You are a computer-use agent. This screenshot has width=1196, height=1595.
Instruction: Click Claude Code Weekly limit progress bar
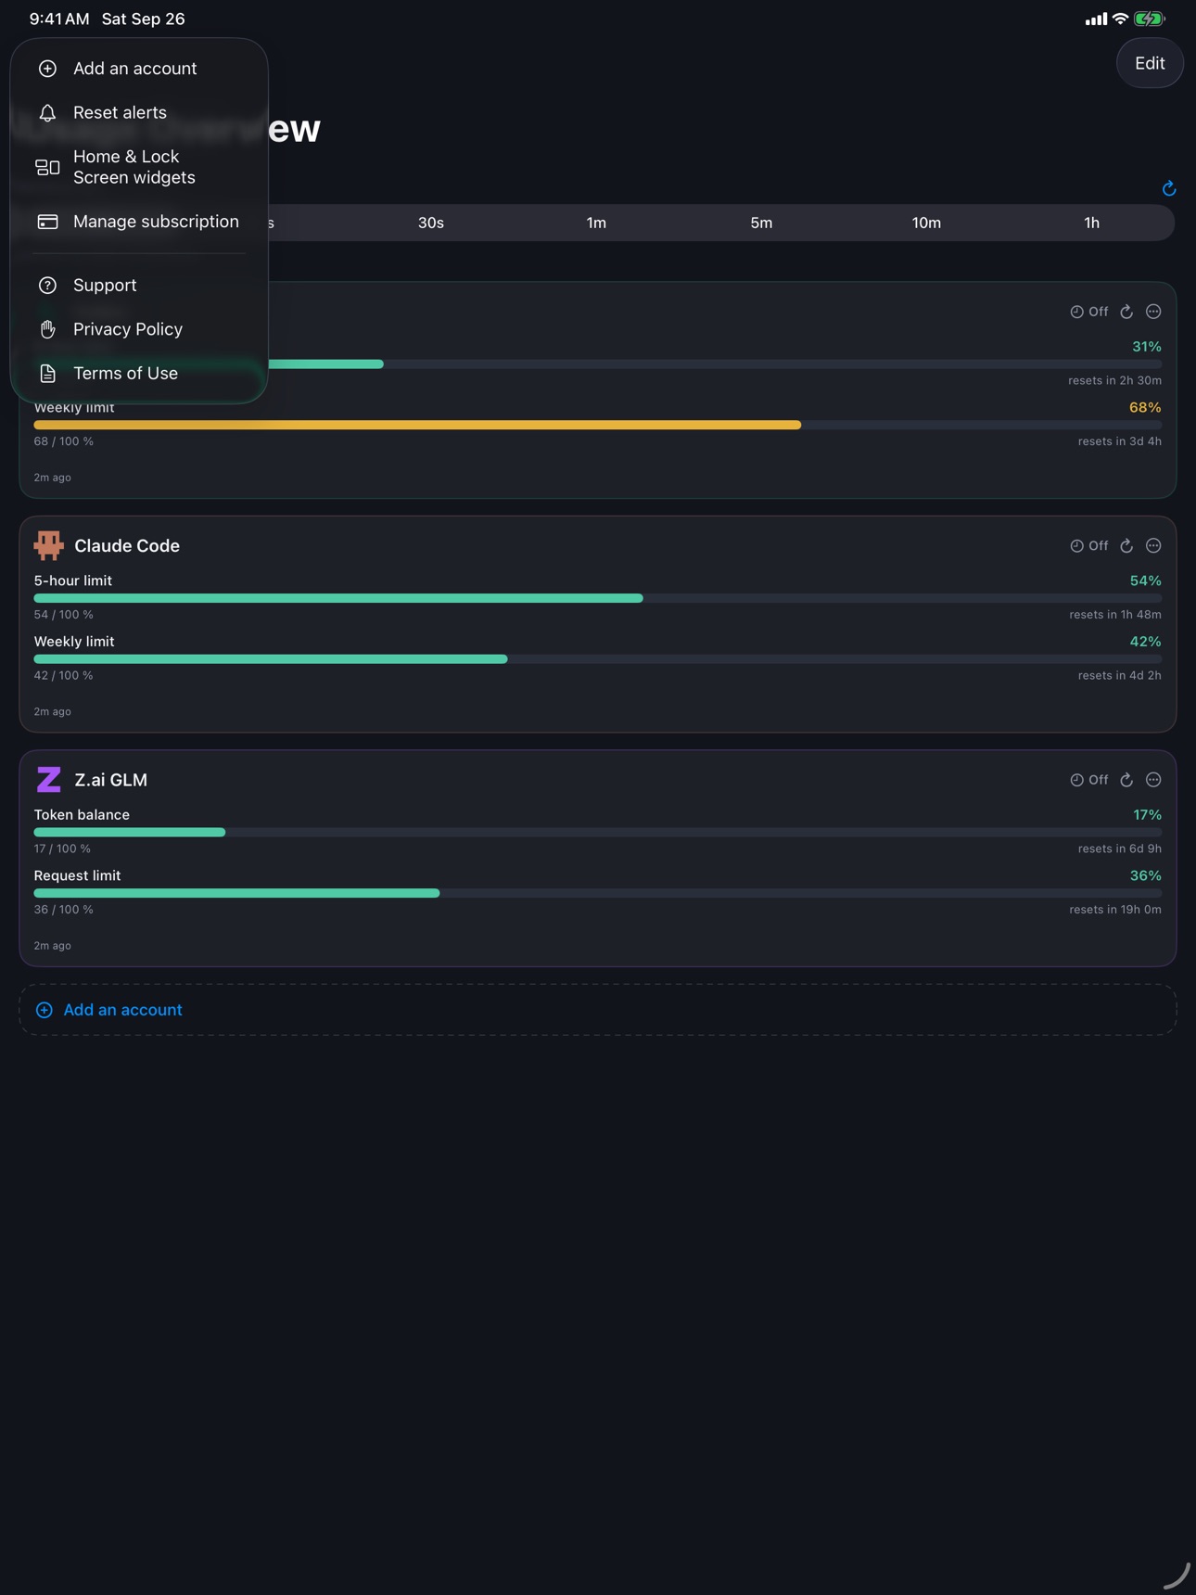coord(597,659)
